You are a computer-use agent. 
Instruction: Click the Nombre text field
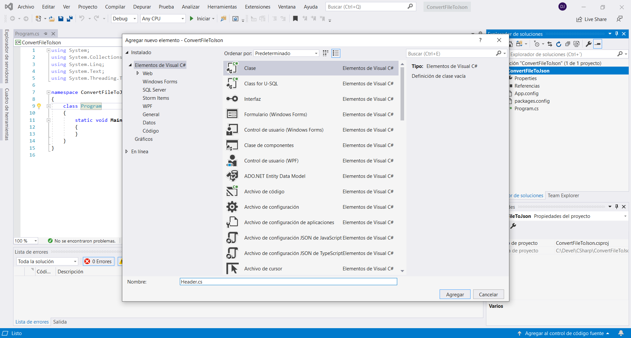[288, 282]
